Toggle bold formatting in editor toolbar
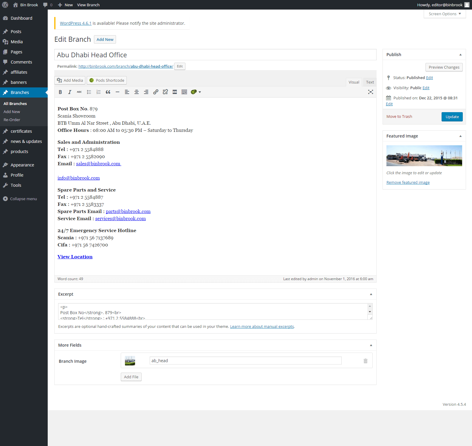 coord(60,92)
